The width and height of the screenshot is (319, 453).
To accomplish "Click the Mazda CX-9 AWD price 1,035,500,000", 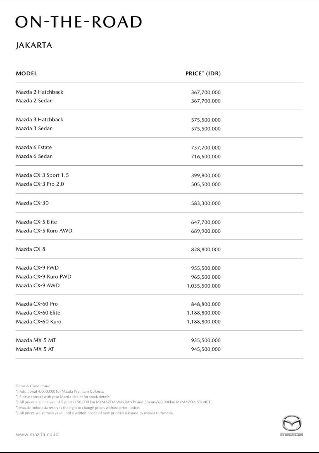I will click(x=204, y=286).
